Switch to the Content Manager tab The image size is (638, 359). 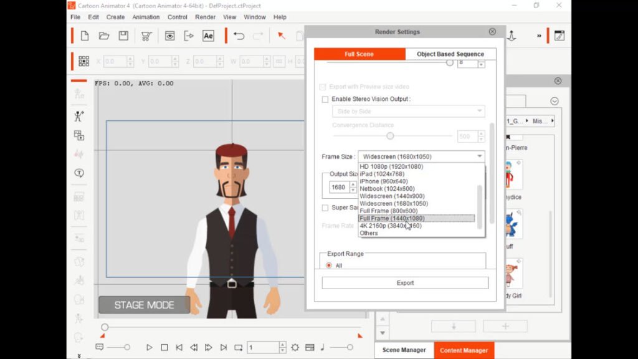[x=464, y=350]
